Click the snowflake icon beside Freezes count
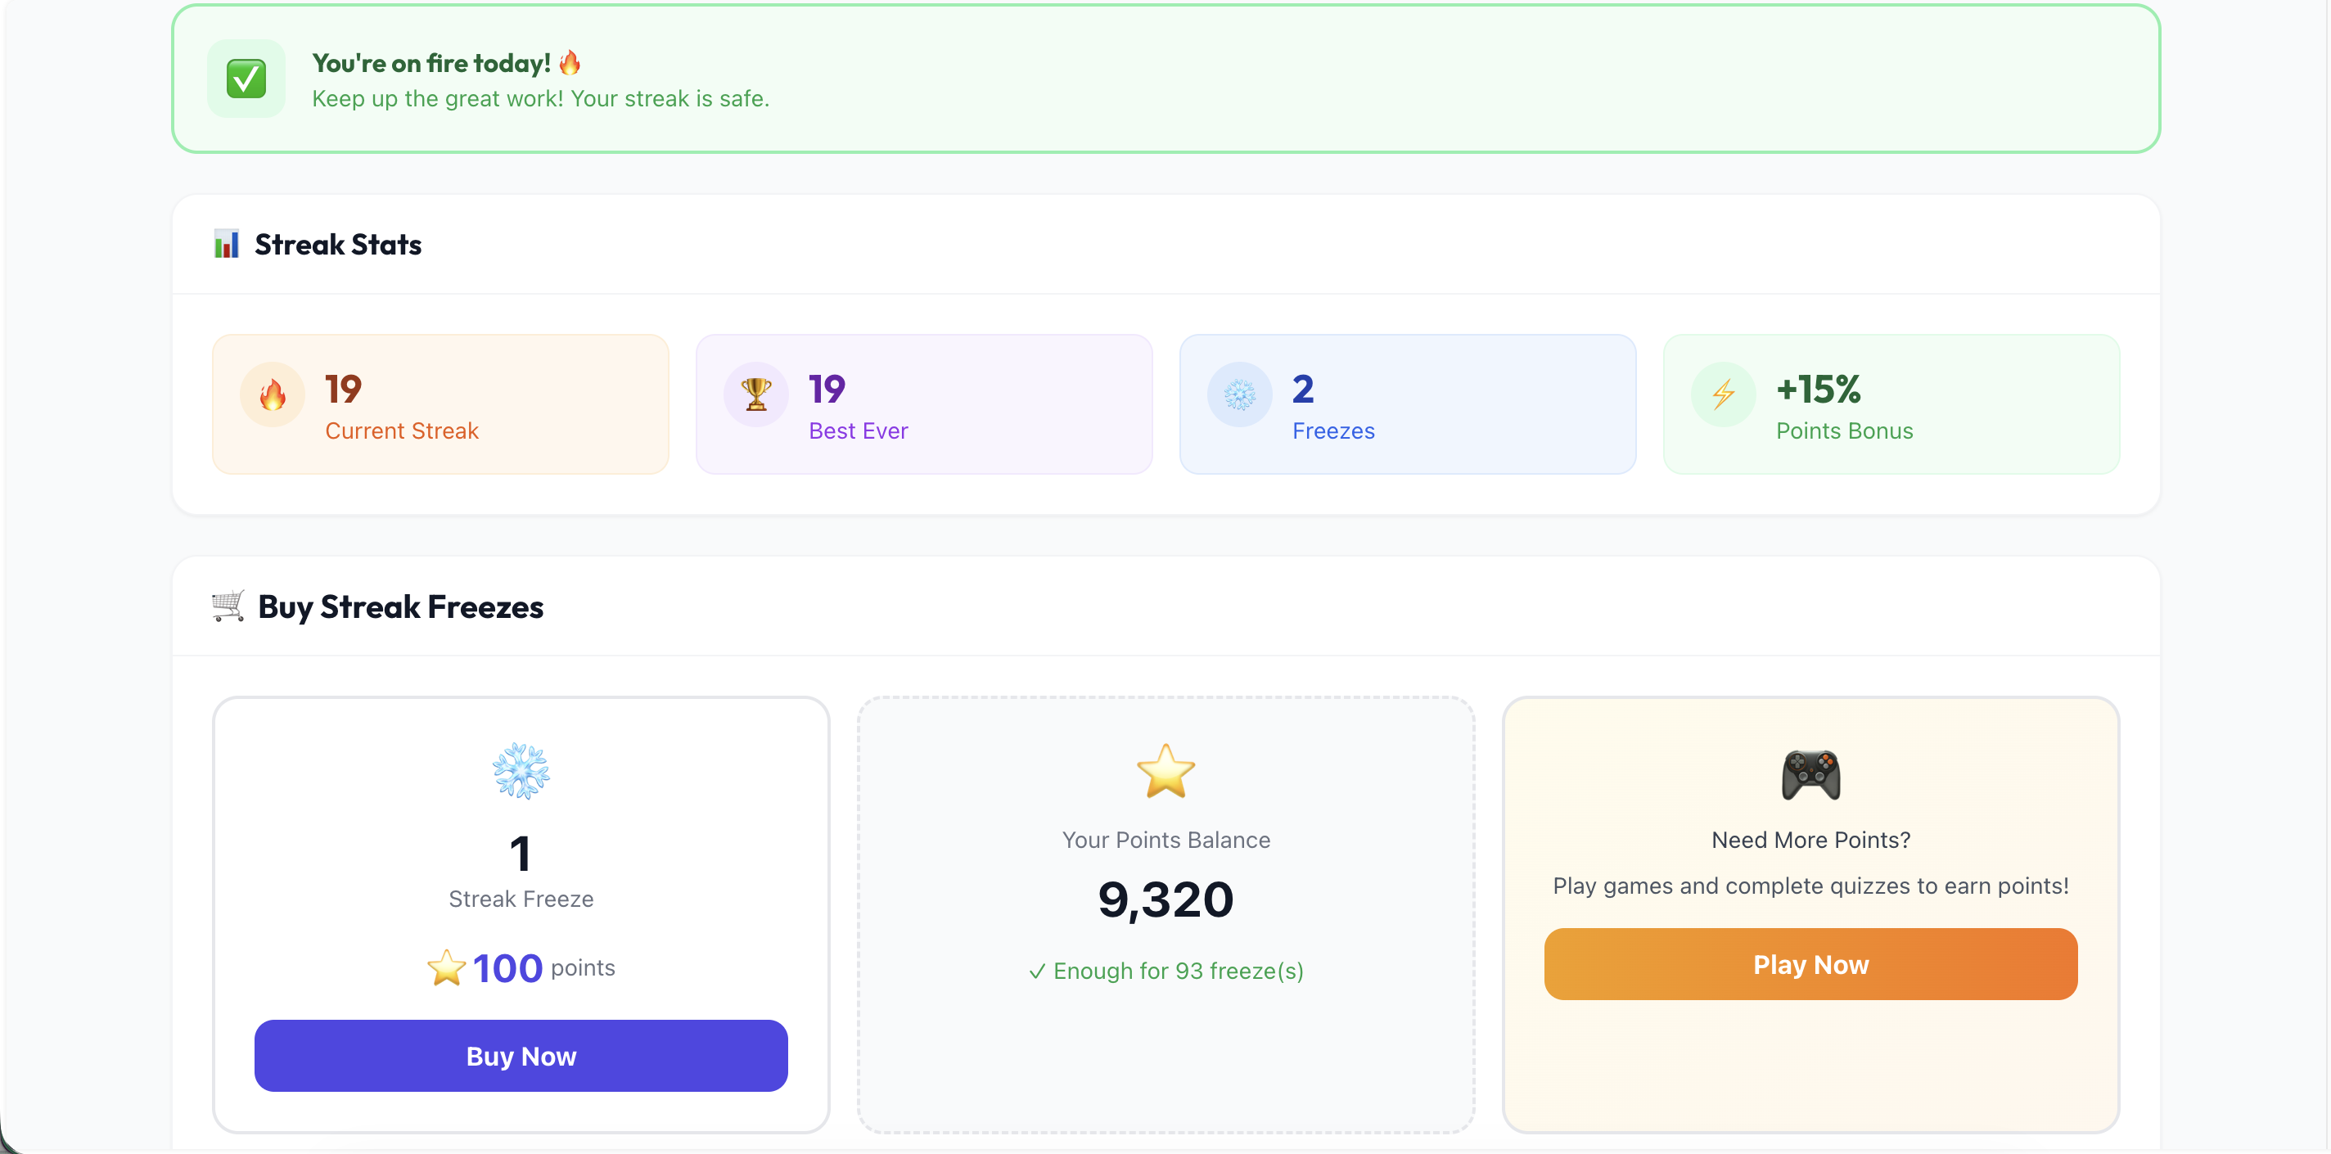Screen dimensions: 2331x1154 pyautogui.click(x=1239, y=394)
